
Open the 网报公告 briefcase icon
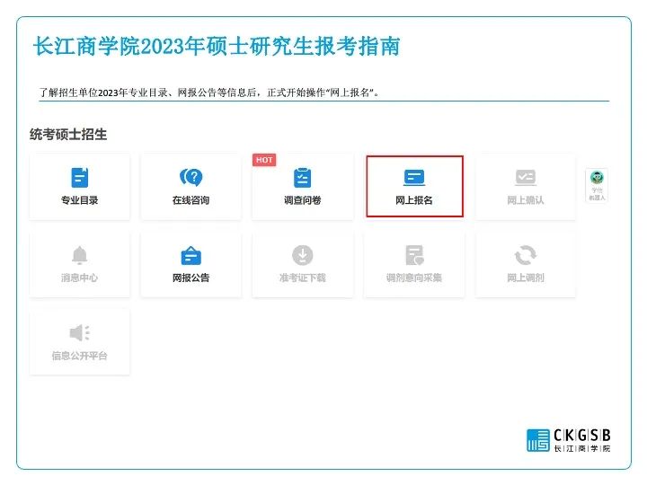click(191, 255)
